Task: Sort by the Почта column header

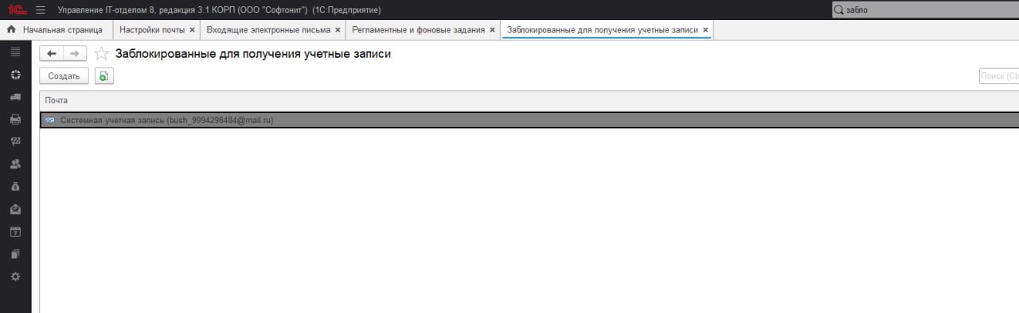Action: click(529, 101)
